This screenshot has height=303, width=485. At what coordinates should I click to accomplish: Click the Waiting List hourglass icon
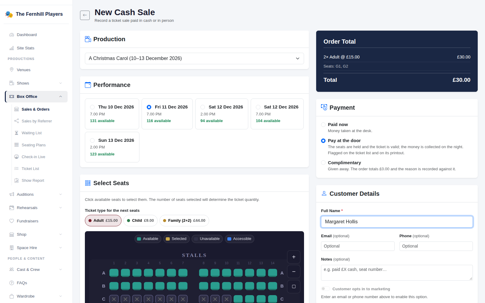click(x=17, y=133)
